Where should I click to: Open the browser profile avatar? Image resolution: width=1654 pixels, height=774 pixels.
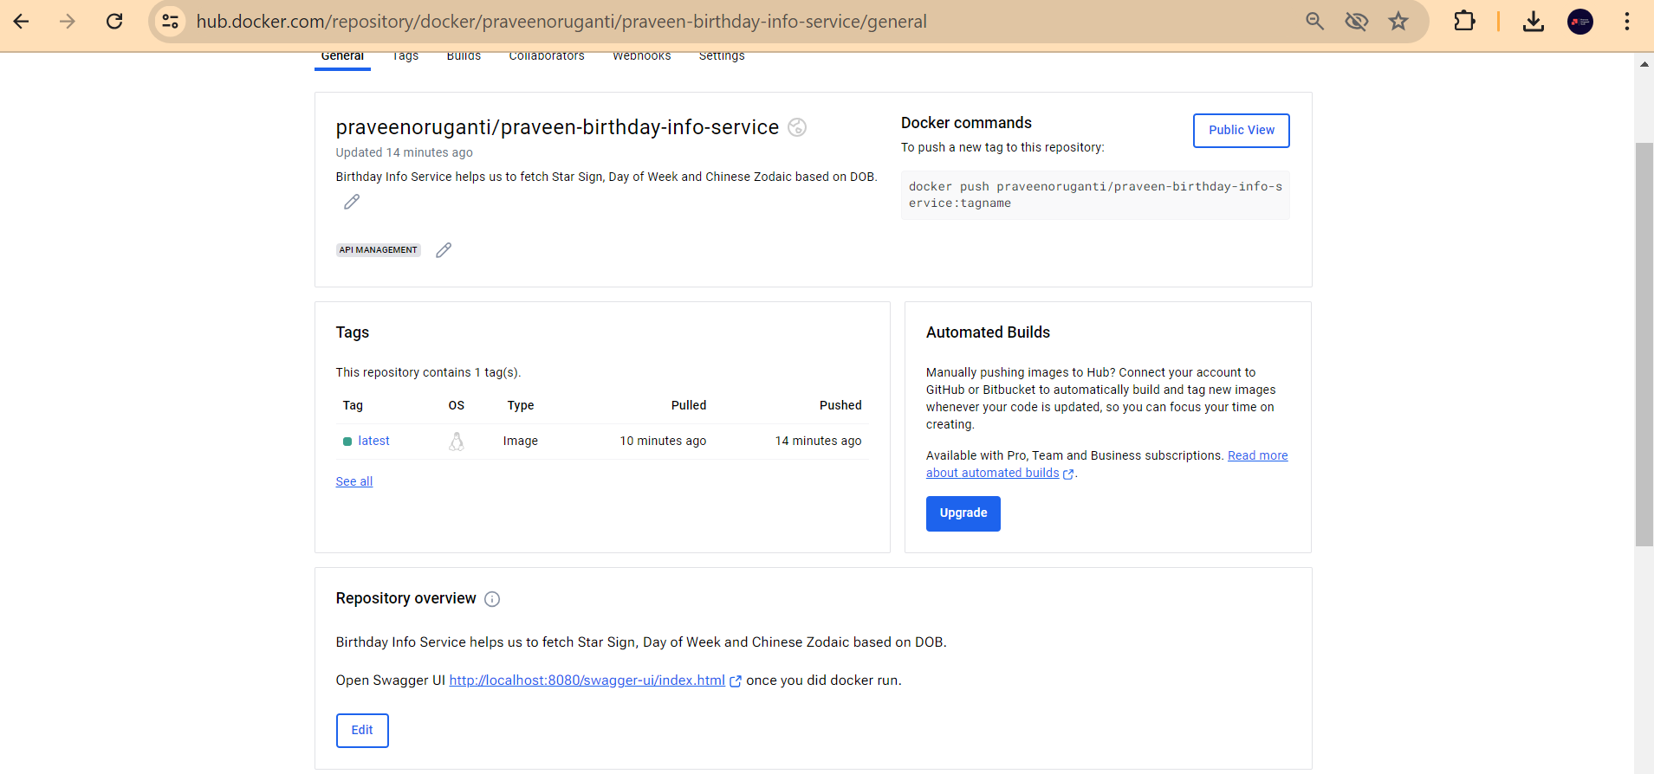(x=1580, y=22)
